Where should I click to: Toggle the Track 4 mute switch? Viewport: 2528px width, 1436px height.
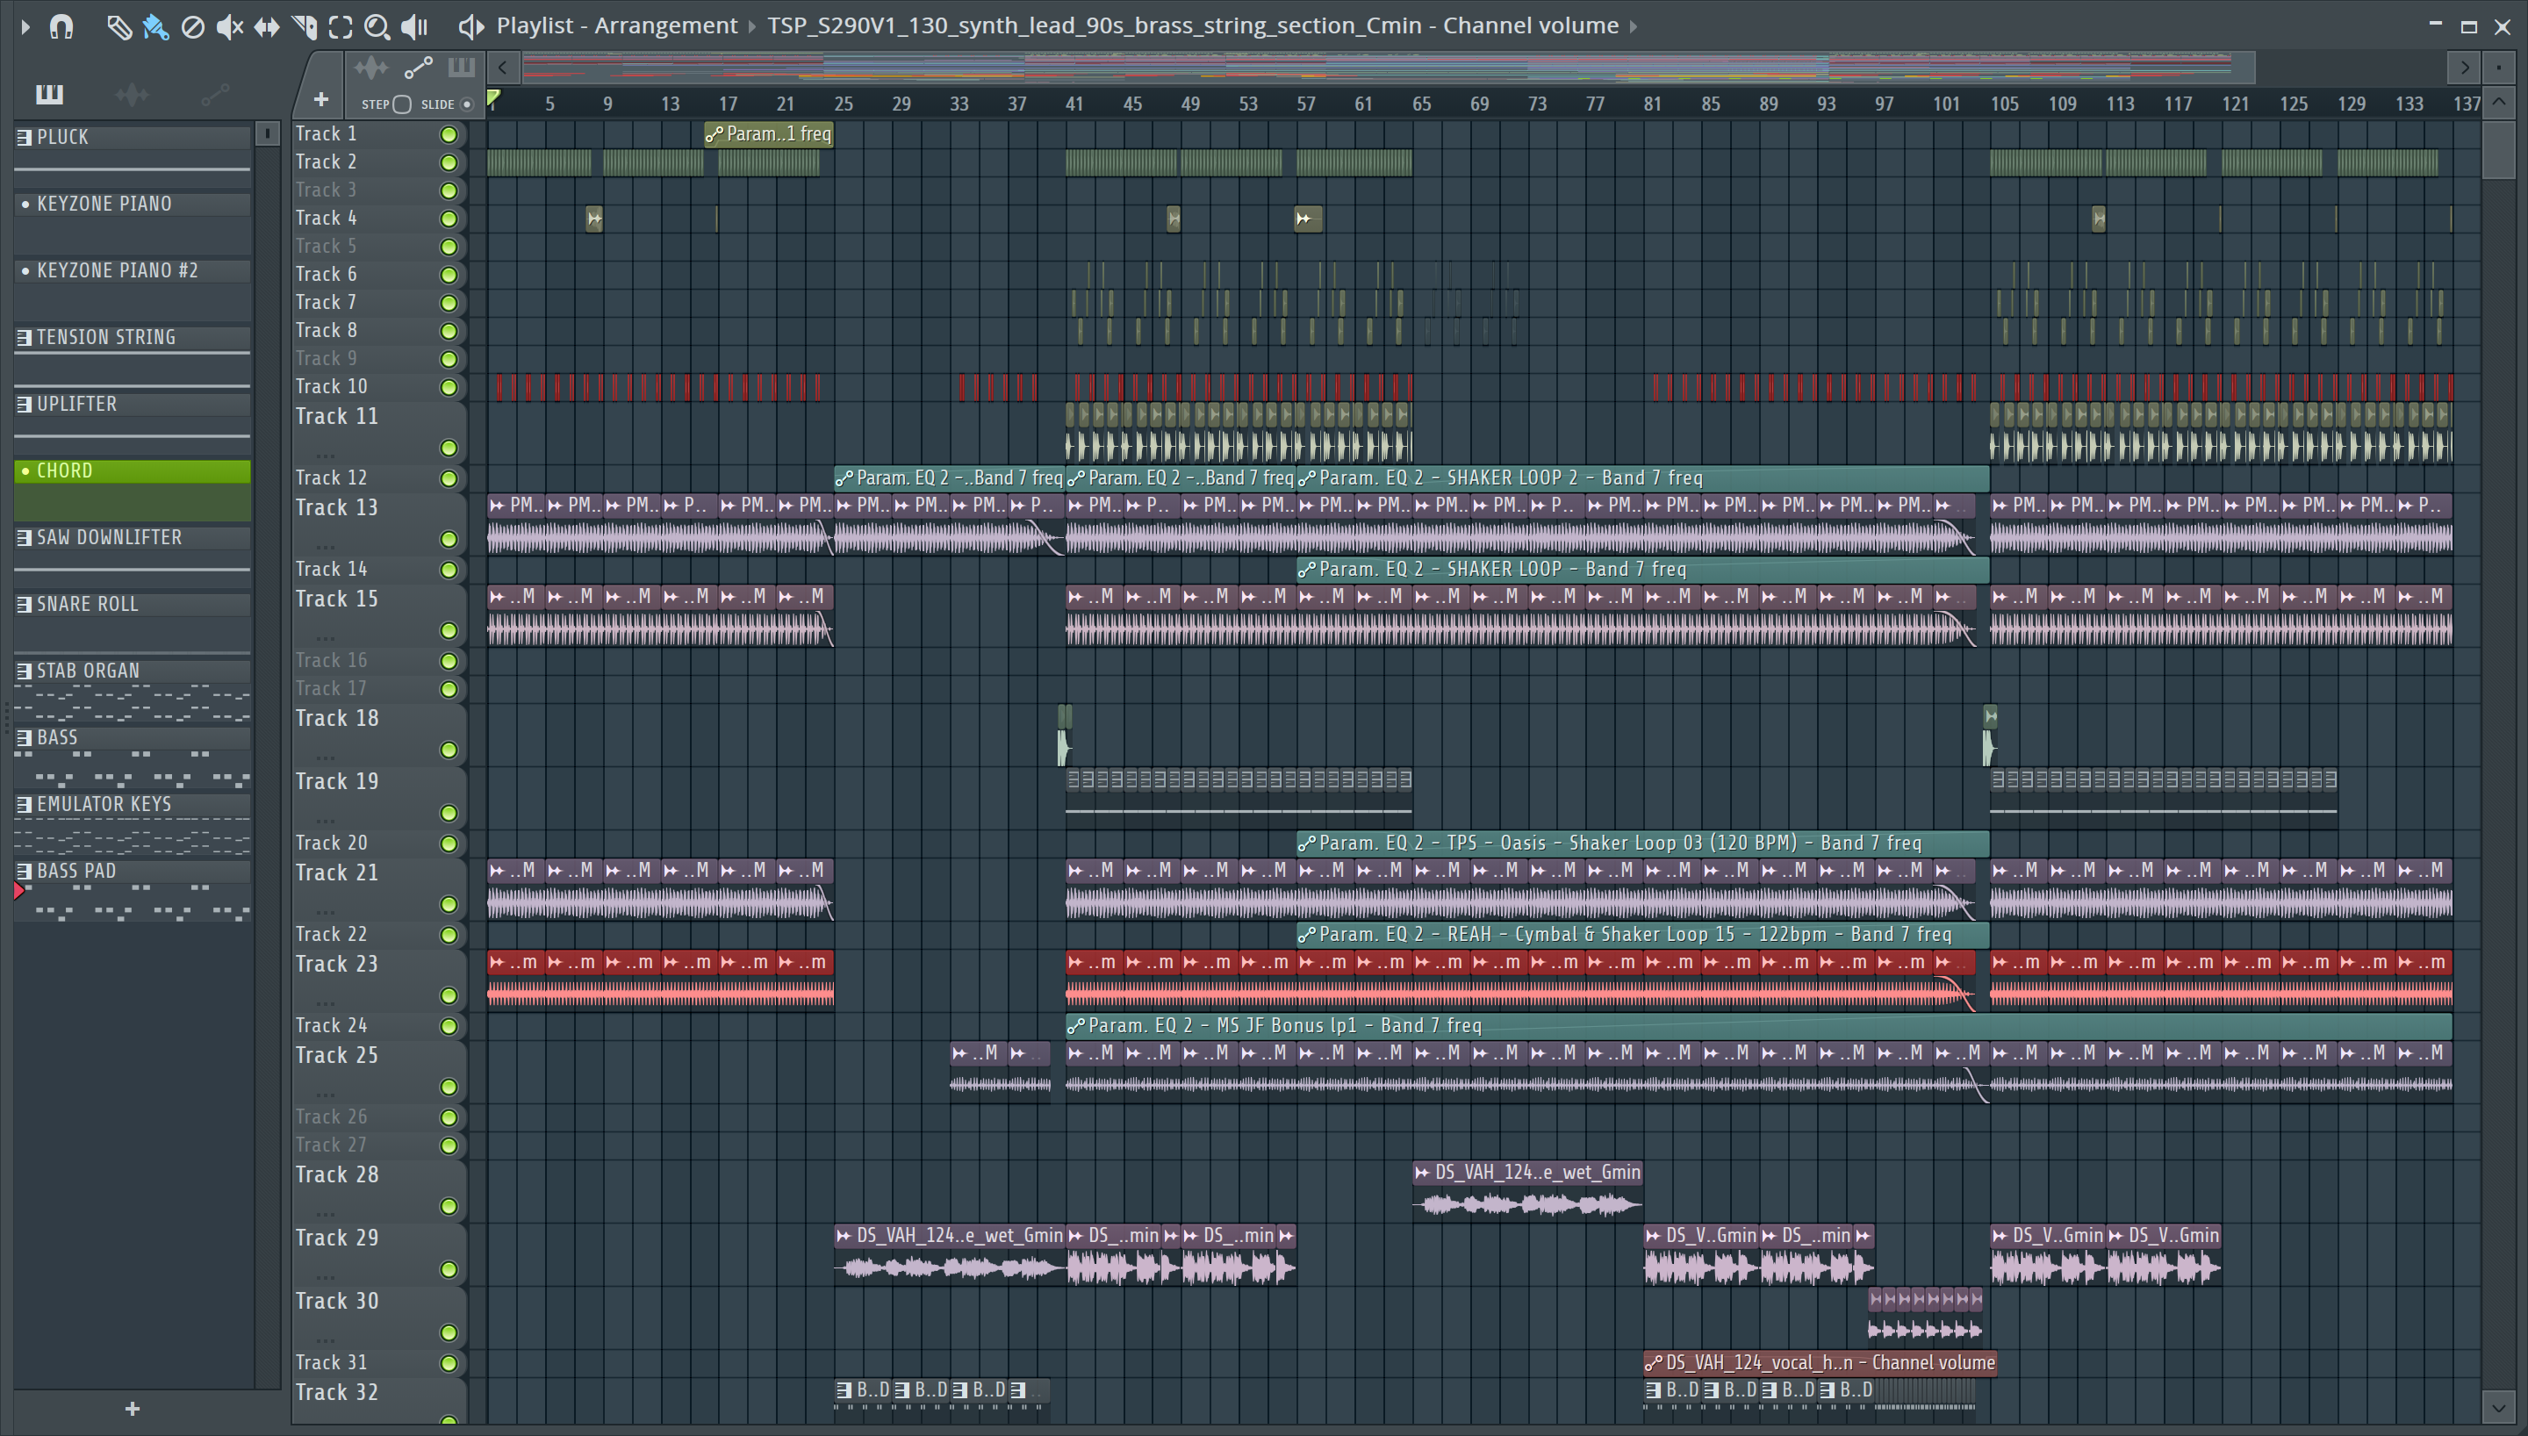tap(449, 219)
